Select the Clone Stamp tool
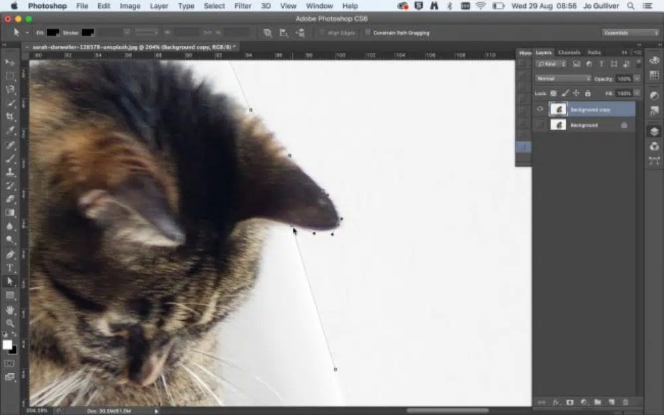 tap(10, 172)
